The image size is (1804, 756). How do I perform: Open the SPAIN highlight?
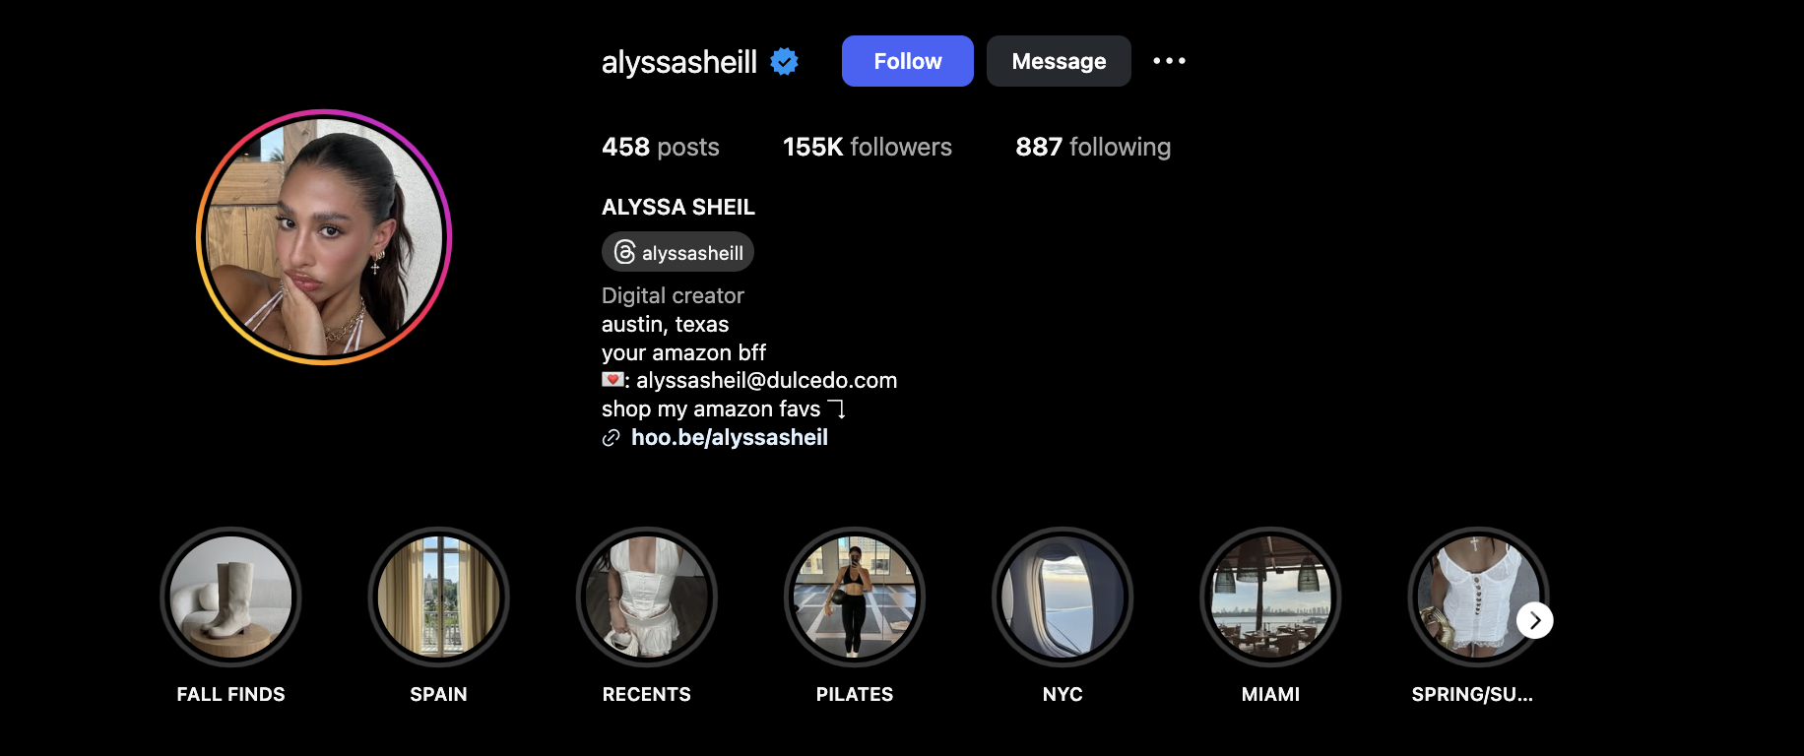click(438, 598)
